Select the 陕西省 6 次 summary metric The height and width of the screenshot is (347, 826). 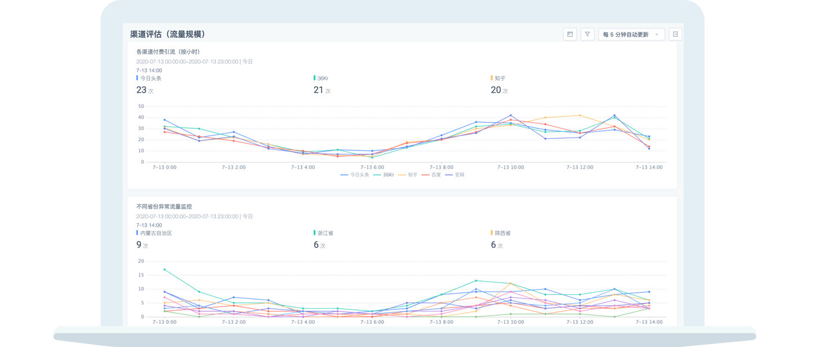500,239
